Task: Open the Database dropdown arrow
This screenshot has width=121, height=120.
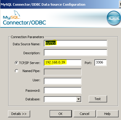Action: [79, 99]
